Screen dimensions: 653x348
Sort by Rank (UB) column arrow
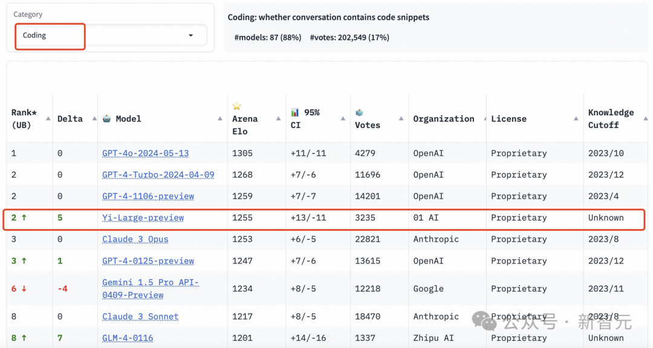click(x=48, y=118)
